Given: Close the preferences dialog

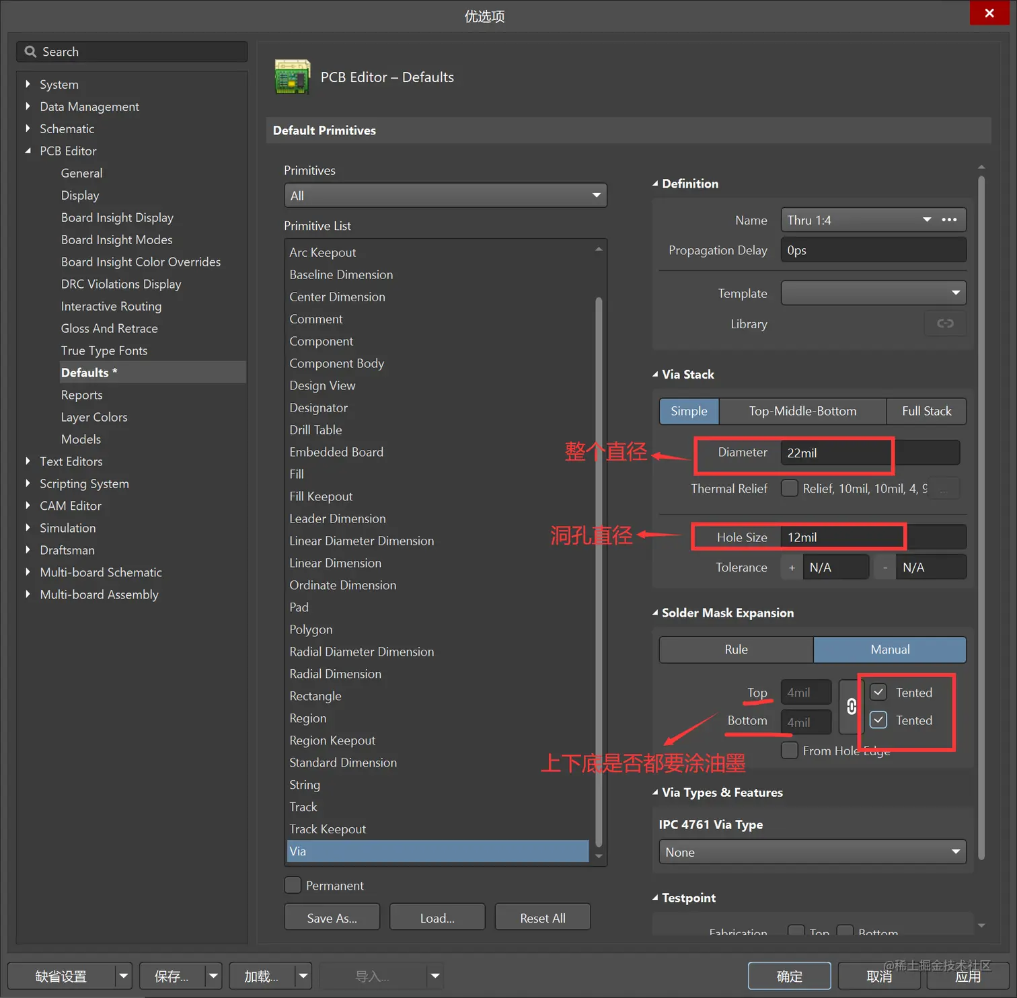Looking at the screenshot, I should tap(989, 13).
